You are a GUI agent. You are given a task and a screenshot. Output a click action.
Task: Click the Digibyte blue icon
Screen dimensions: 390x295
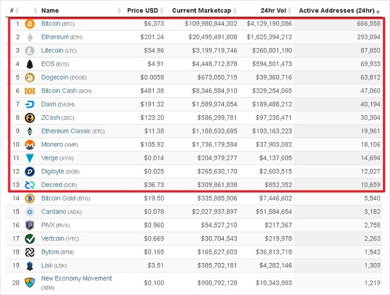(30, 171)
